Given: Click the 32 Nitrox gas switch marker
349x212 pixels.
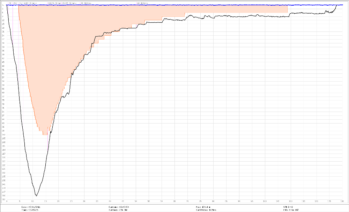Looking at the screenshot, I should [x=86, y=3].
